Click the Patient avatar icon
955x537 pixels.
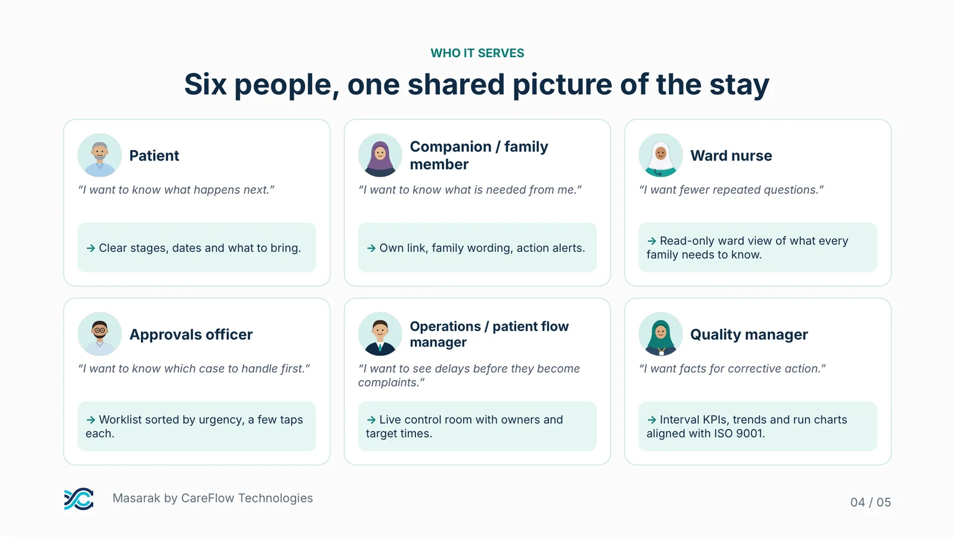[x=100, y=155]
